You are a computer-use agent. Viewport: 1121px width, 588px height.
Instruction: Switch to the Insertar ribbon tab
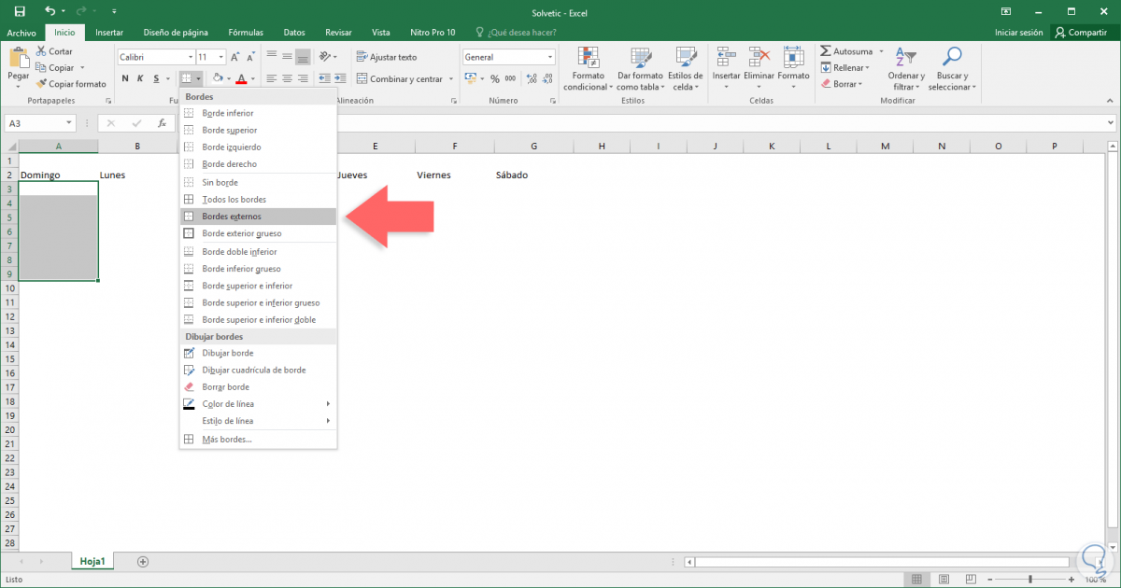coord(109,32)
